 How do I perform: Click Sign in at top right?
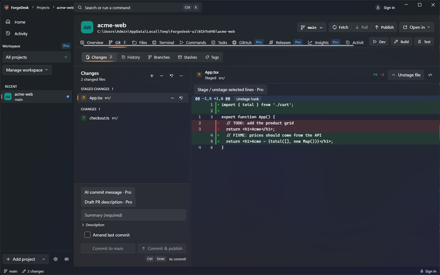tap(385, 8)
